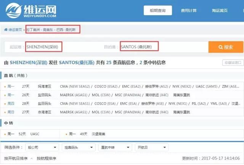Open 海运黄页 menu item
This screenshot has height=165, width=244.
click(220, 11)
